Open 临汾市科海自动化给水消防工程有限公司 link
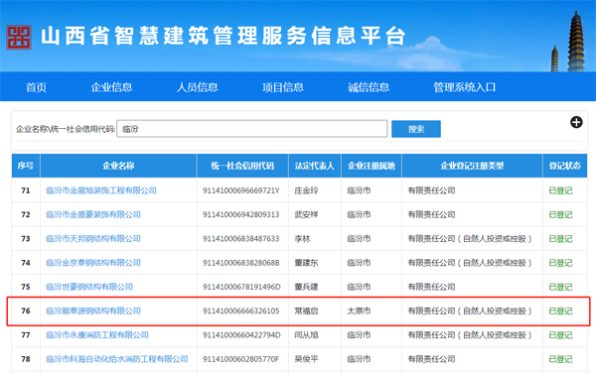This screenshot has height=374, width=596. click(117, 359)
